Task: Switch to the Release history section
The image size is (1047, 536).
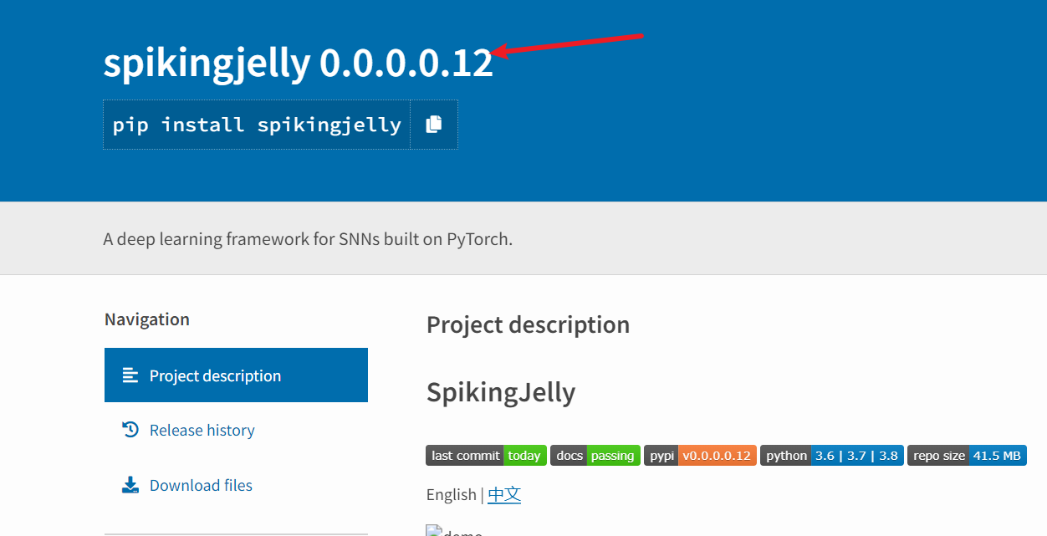Action: coord(202,429)
